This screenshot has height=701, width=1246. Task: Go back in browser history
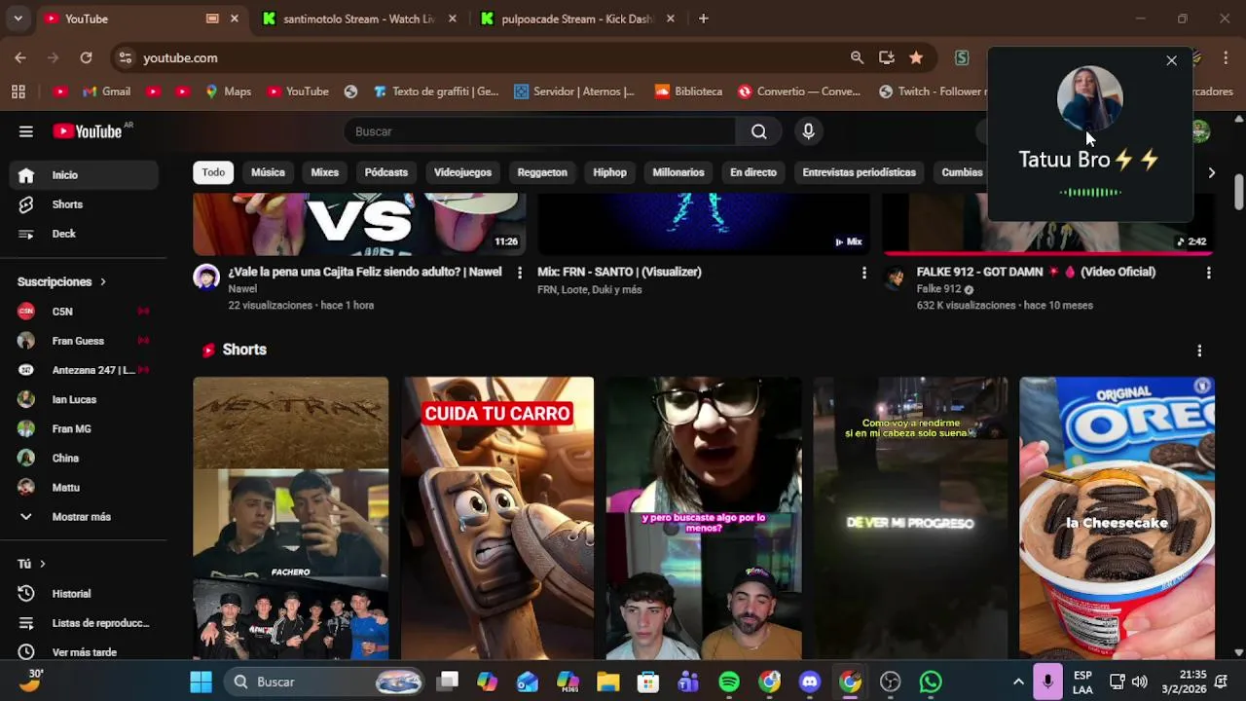19,57
